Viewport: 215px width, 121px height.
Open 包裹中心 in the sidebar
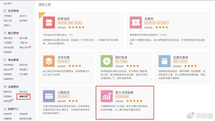[x=8, y=25]
